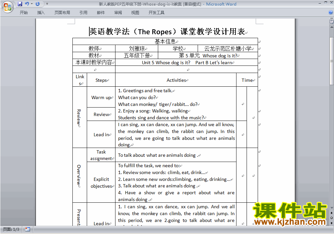Jump to the next page with double-down arrow
The width and height of the screenshot is (334, 234).
pyautogui.click(x=332, y=223)
